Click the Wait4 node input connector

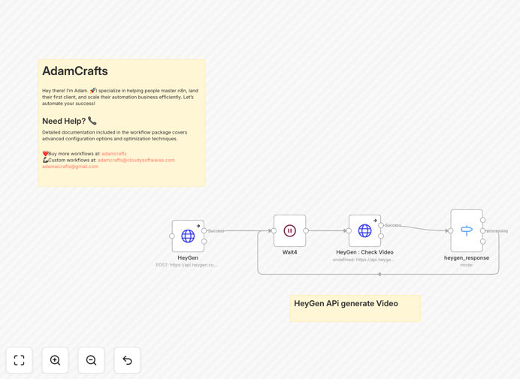(x=274, y=230)
